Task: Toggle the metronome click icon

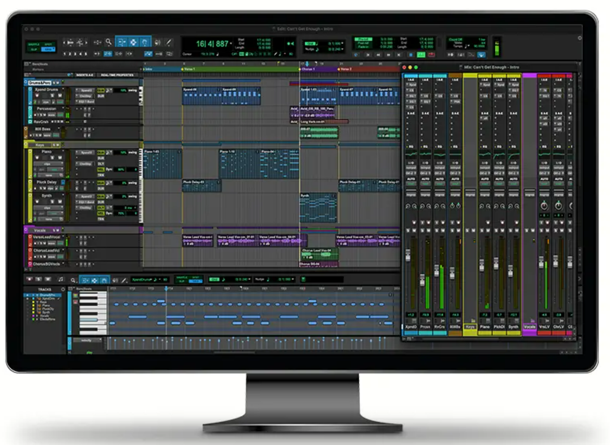Action: pyautogui.click(x=461, y=55)
